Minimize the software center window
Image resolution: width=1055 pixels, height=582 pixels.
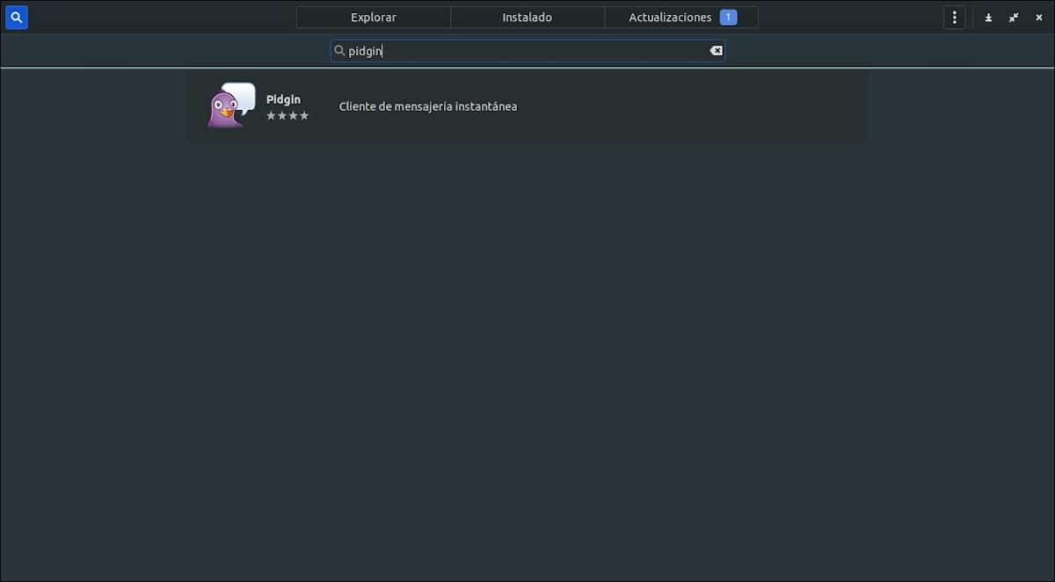pyautogui.click(x=988, y=18)
